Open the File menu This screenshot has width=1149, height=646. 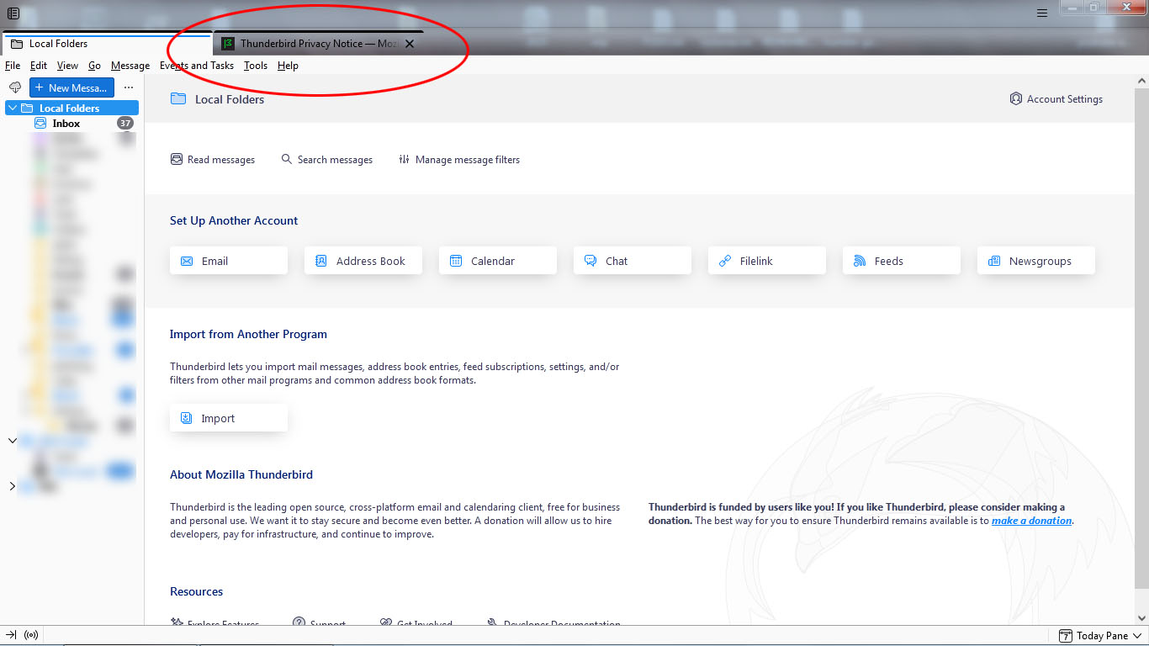click(x=13, y=66)
